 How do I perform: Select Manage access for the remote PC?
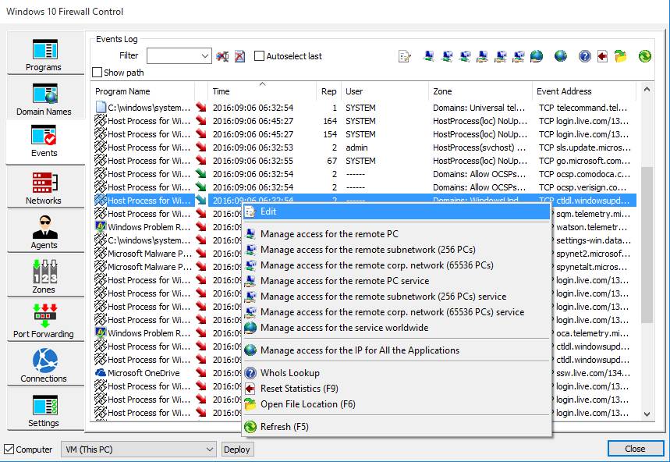click(x=396, y=234)
